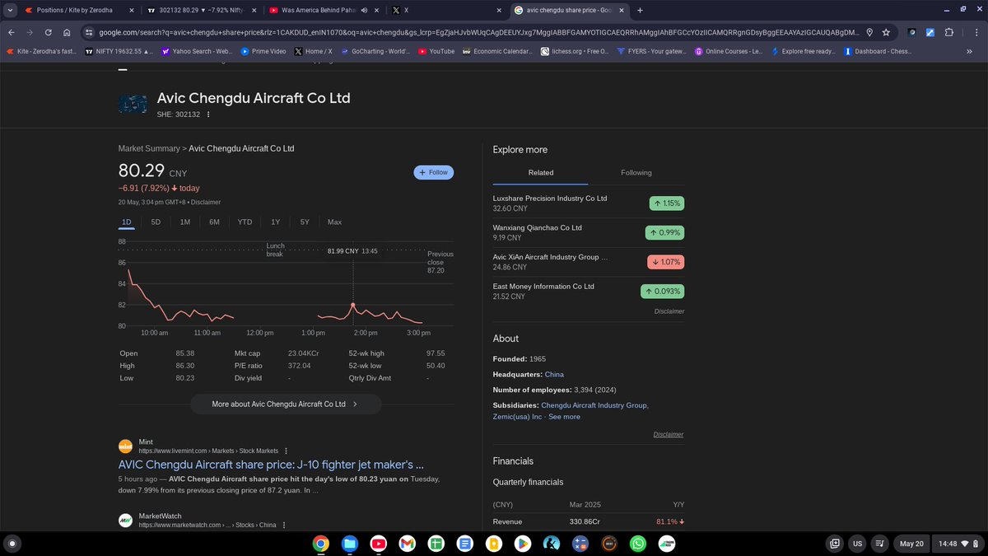Open tab search dropdown arrow
Viewport: 988px width, 556px height.
8,10
